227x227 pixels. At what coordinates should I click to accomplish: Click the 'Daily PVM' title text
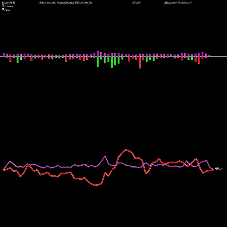(x=9, y=3)
